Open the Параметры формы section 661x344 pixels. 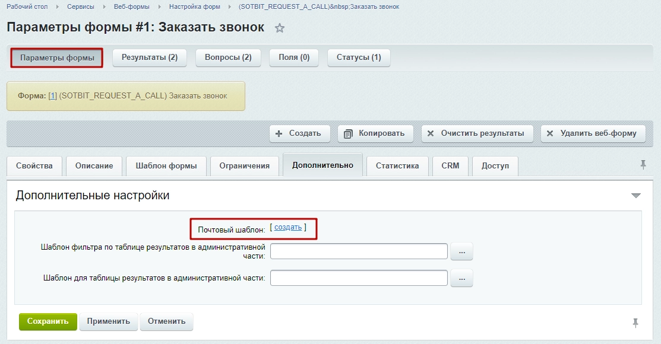[57, 58]
